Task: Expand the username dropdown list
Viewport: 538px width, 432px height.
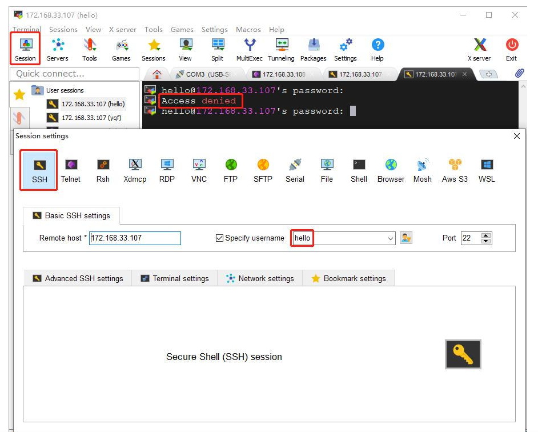Action: pyautogui.click(x=391, y=238)
